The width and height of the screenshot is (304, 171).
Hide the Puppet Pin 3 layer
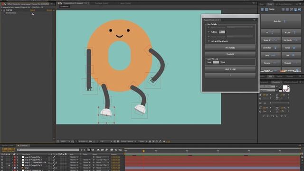pos(2,165)
